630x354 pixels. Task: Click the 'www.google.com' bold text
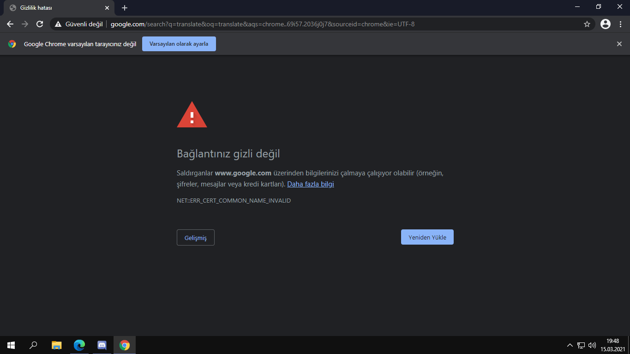pyautogui.click(x=243, y=174)
